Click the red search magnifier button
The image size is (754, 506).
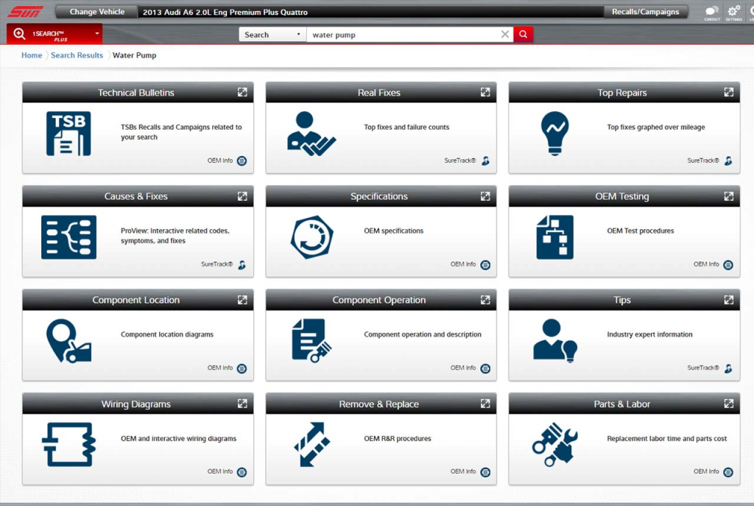[x=523, y=35]
